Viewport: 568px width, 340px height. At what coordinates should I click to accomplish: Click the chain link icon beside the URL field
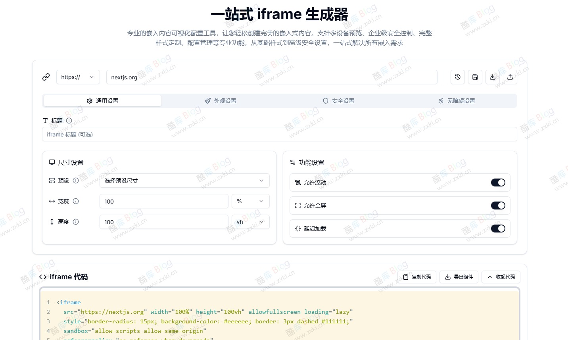(46, 77)
